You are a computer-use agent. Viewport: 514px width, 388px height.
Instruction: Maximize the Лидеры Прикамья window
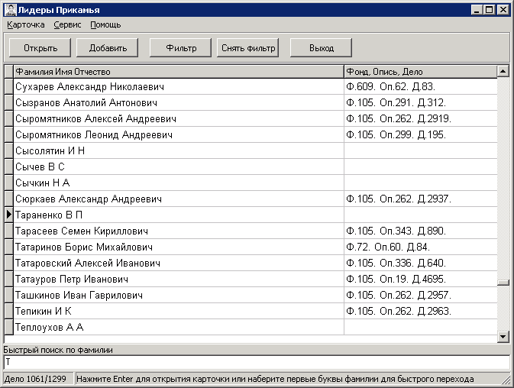tap(489, 10)
